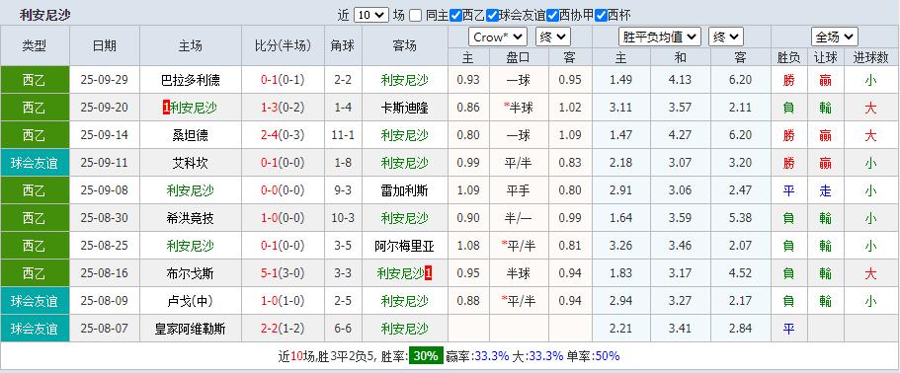Click the 球会友谊 tag on 25-08-07
Viewport: 900px width, 373px height.
pyautogui.click(x=35, y=329)
